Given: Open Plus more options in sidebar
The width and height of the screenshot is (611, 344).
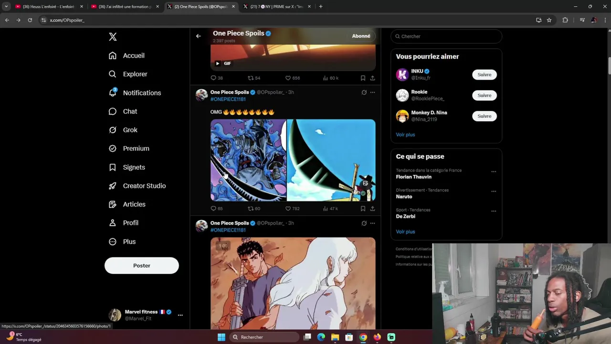Looking at the screenshot, I should (122, 241).
